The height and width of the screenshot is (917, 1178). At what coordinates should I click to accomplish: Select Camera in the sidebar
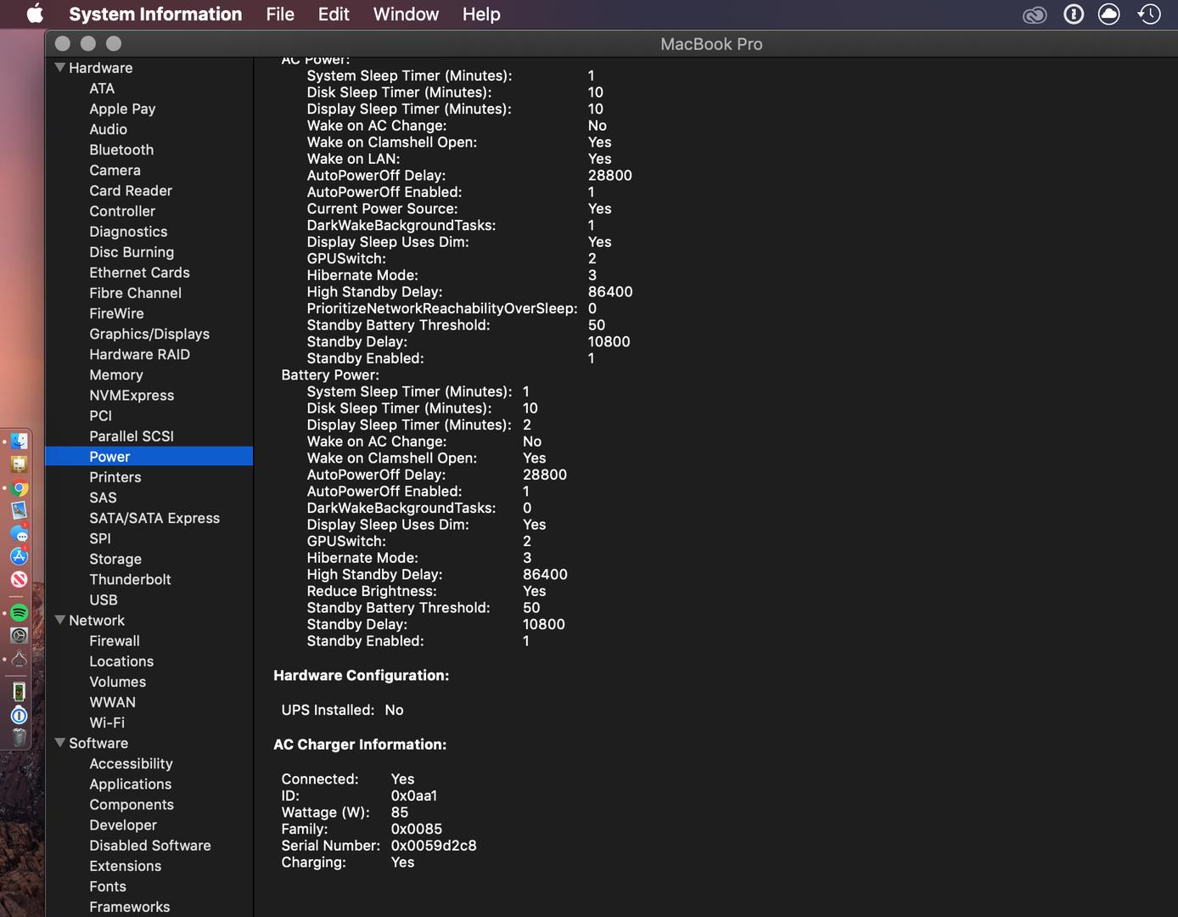[x=115, y=170]
